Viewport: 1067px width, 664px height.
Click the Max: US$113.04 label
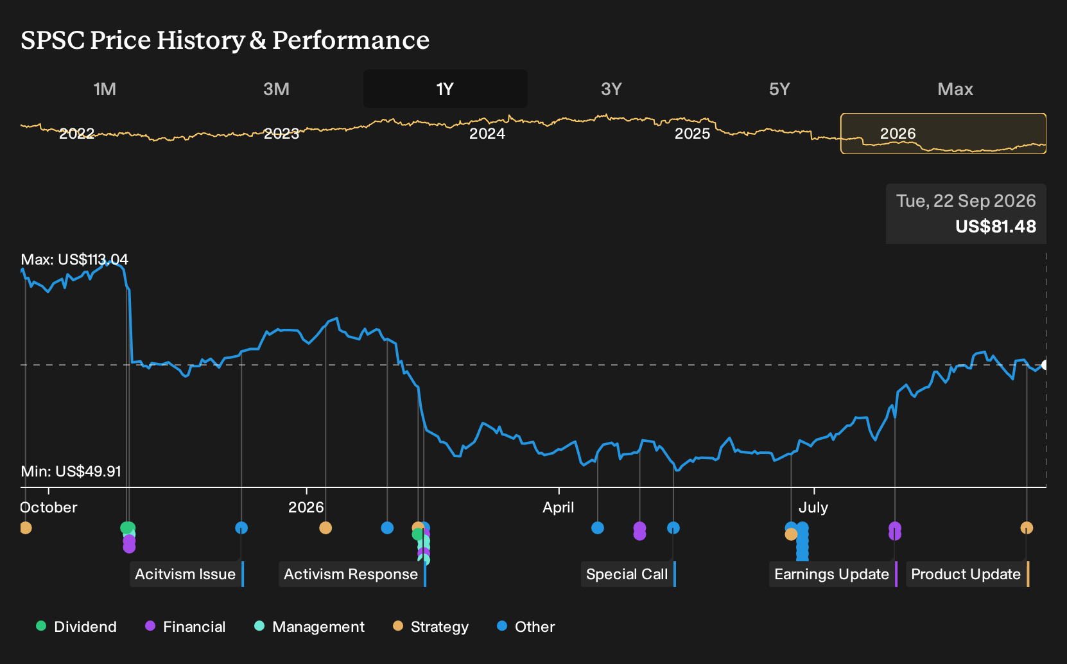[74, 259]
